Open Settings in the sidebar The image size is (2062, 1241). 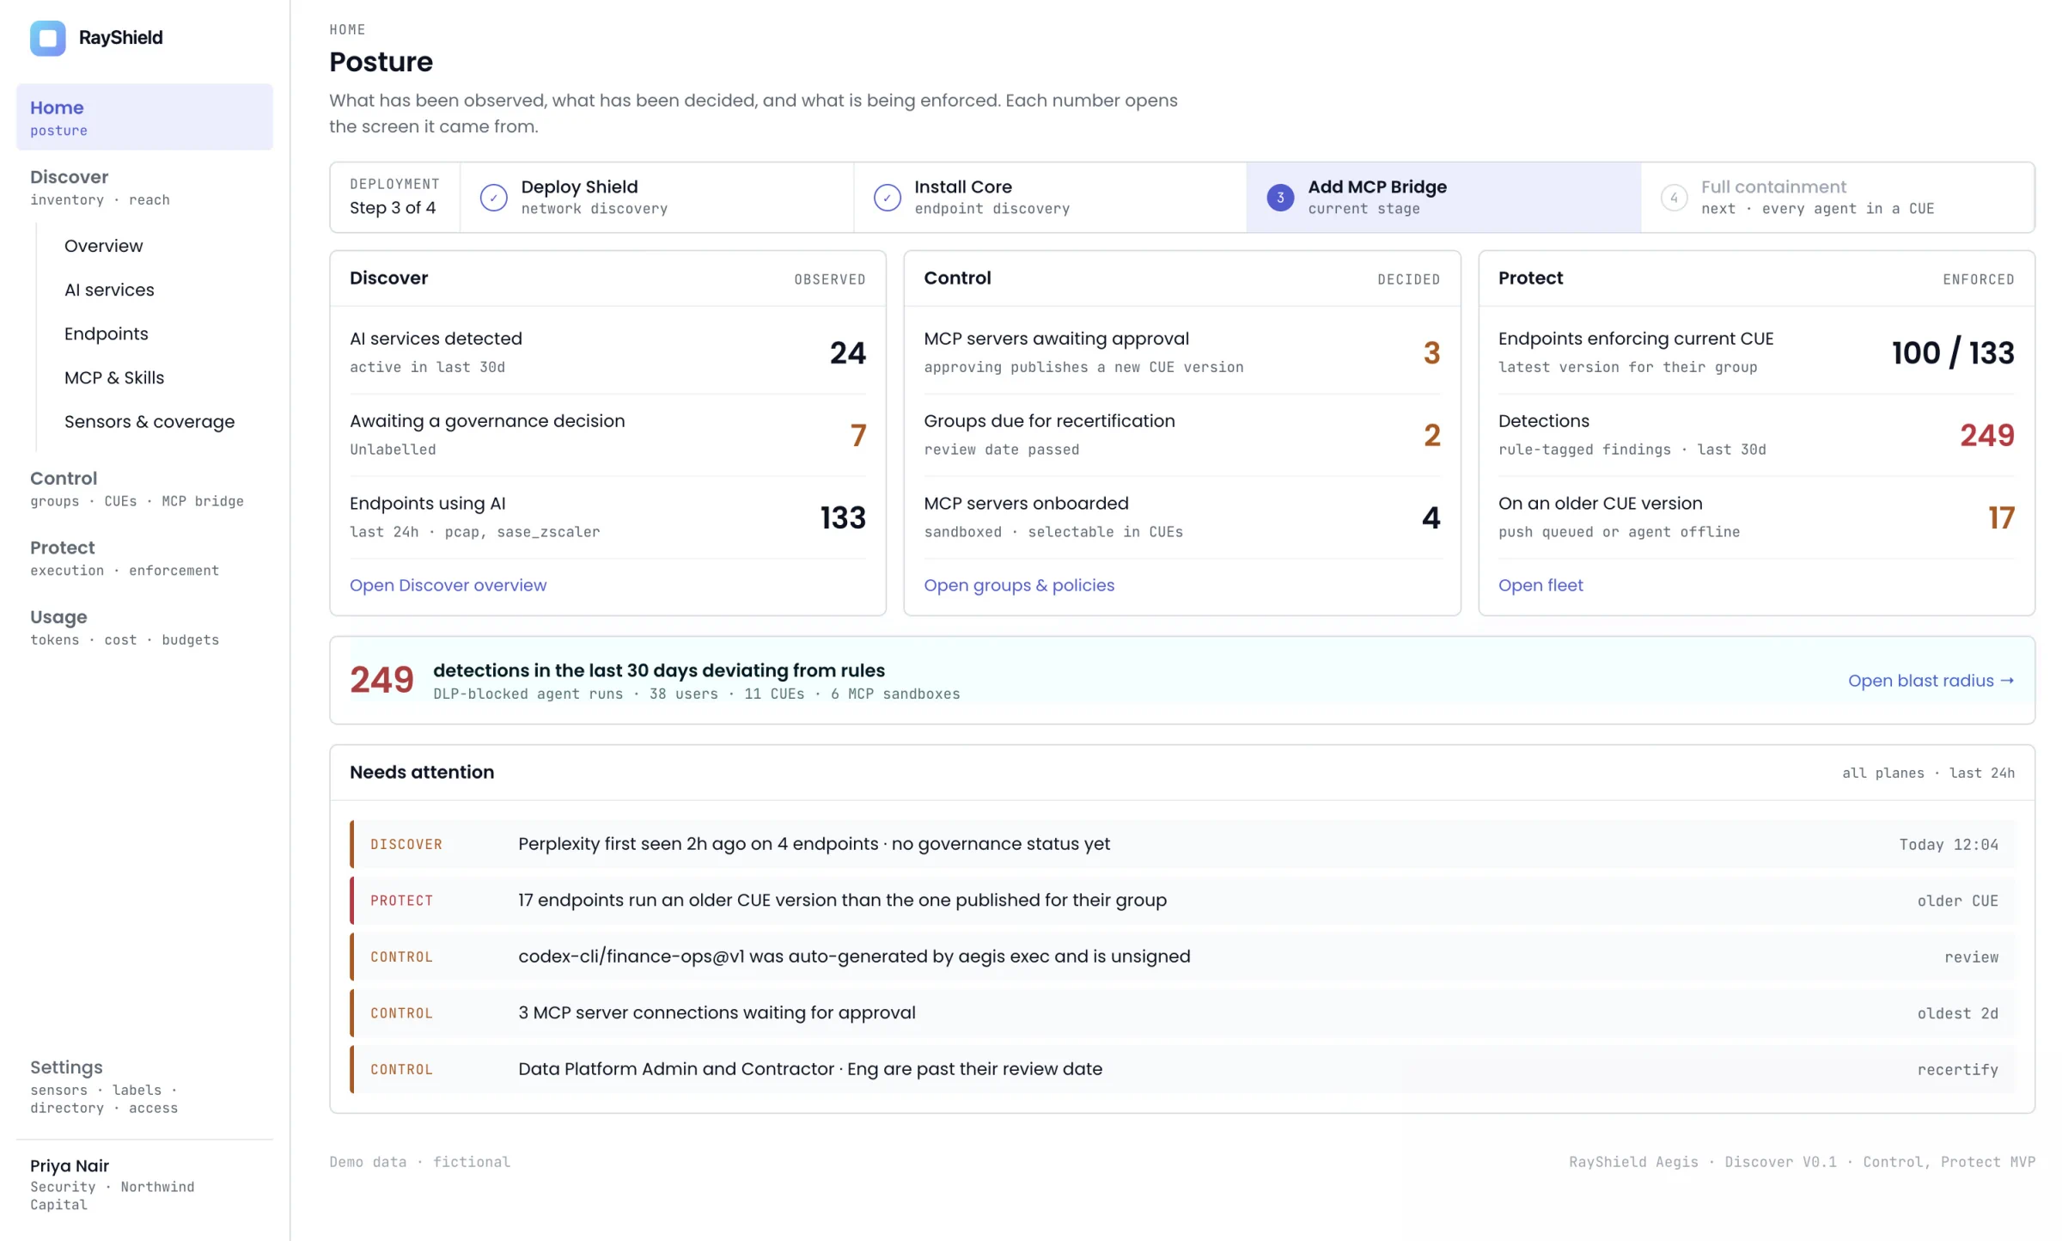pyautogui.click(x=144, y=1086)
